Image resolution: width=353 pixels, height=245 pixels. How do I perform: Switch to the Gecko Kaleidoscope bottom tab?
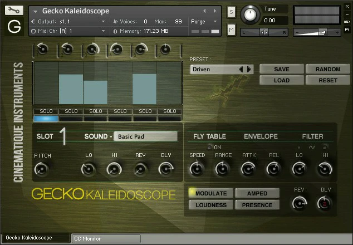click(36, 238)
